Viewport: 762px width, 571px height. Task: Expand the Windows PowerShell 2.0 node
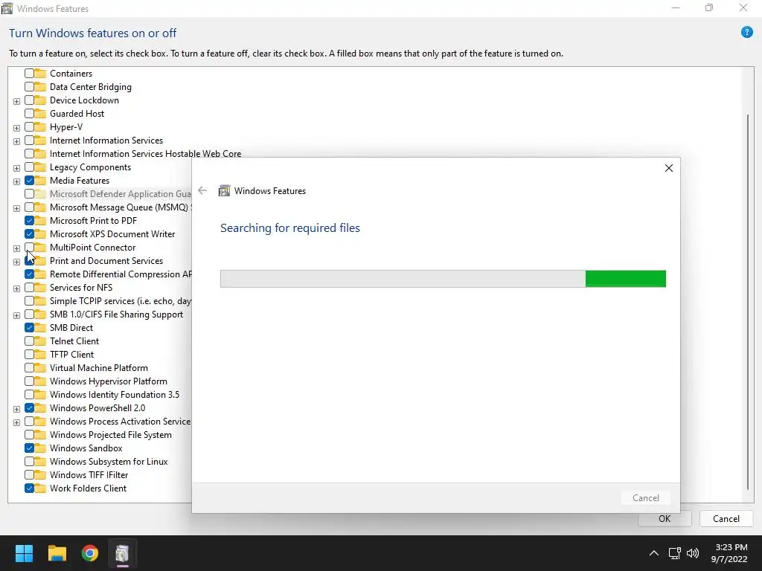(x=16, y=409)
